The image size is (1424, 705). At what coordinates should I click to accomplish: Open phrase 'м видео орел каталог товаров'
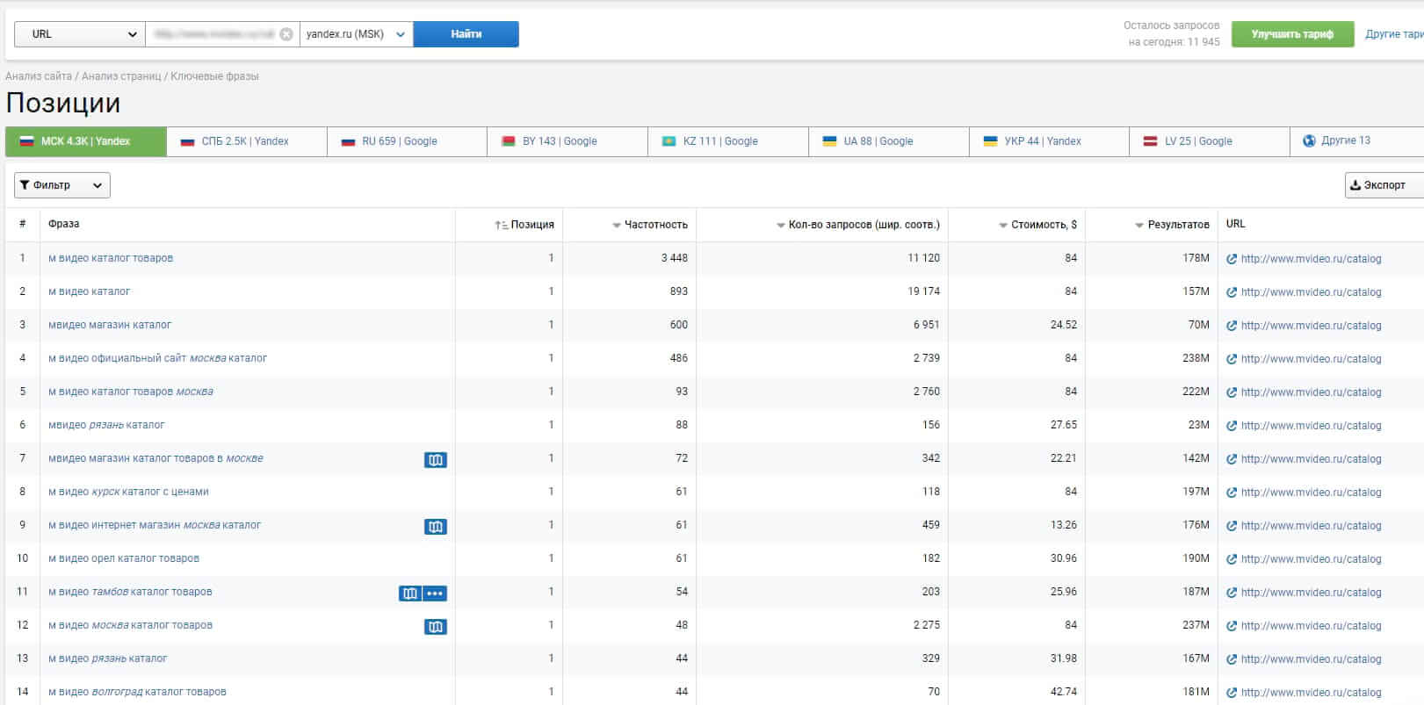pyautogui.click(x=124, y=558)
